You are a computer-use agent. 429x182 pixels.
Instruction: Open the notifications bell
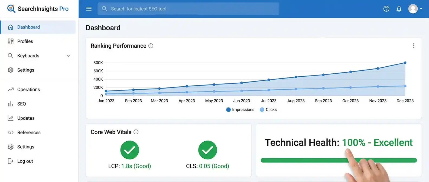(399, 9)
